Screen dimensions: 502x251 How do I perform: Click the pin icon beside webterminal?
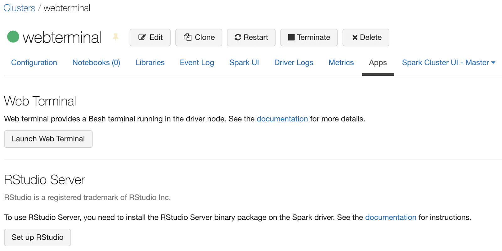pyautogui.click(x=116, y=37)
